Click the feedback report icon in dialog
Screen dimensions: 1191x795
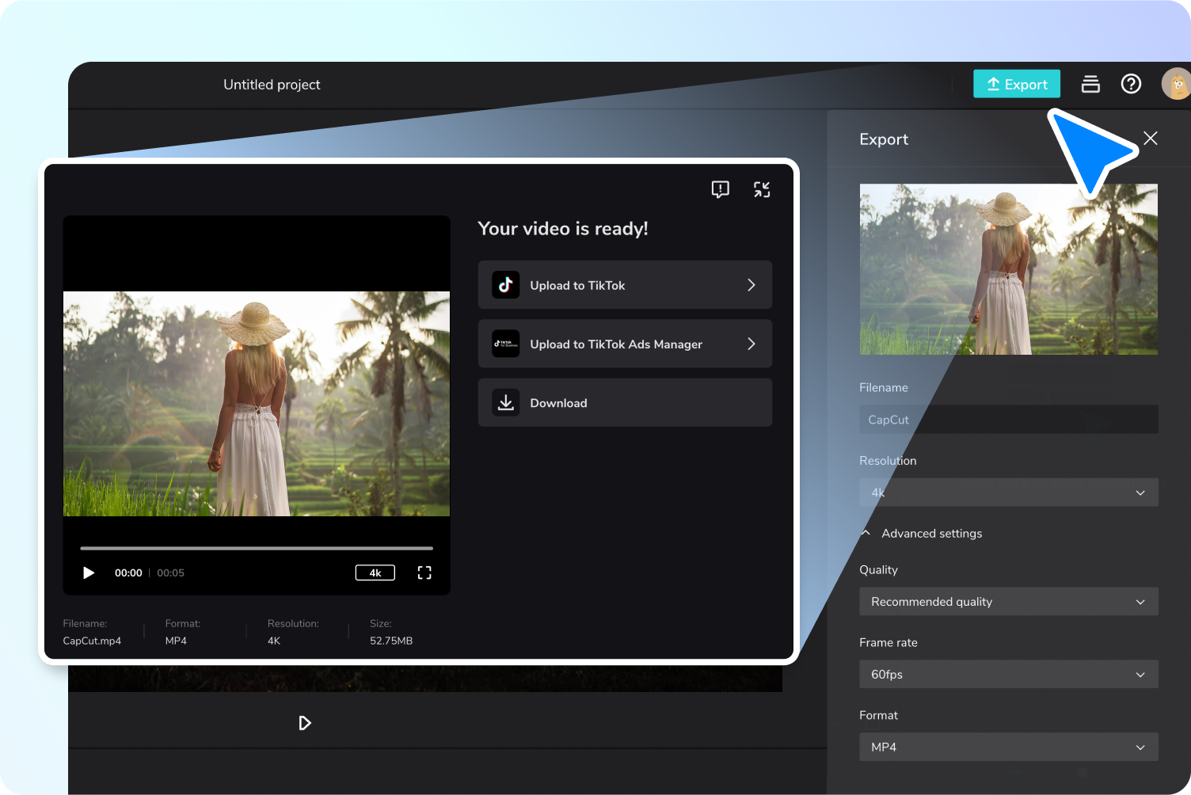(720, 189)
